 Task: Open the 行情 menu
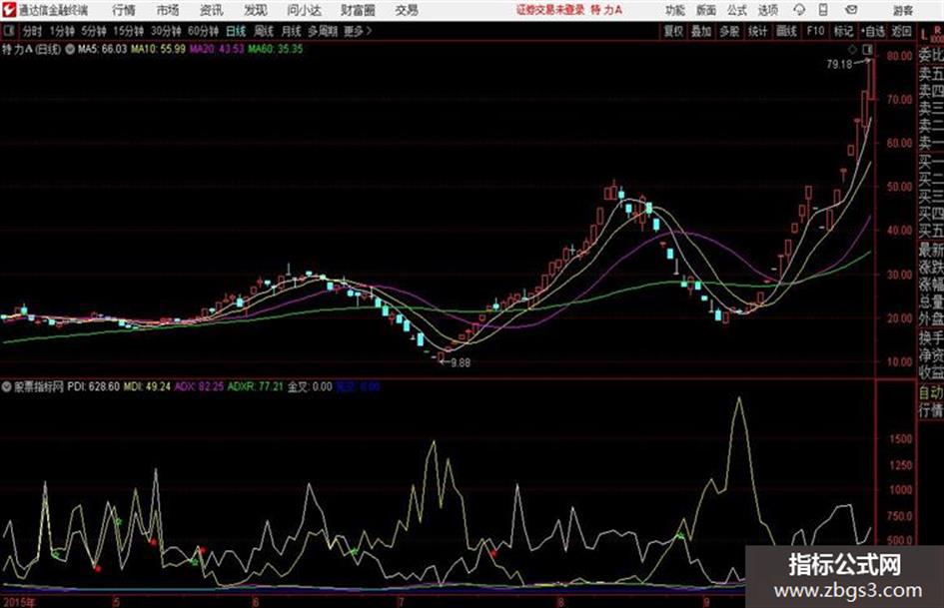124,10
